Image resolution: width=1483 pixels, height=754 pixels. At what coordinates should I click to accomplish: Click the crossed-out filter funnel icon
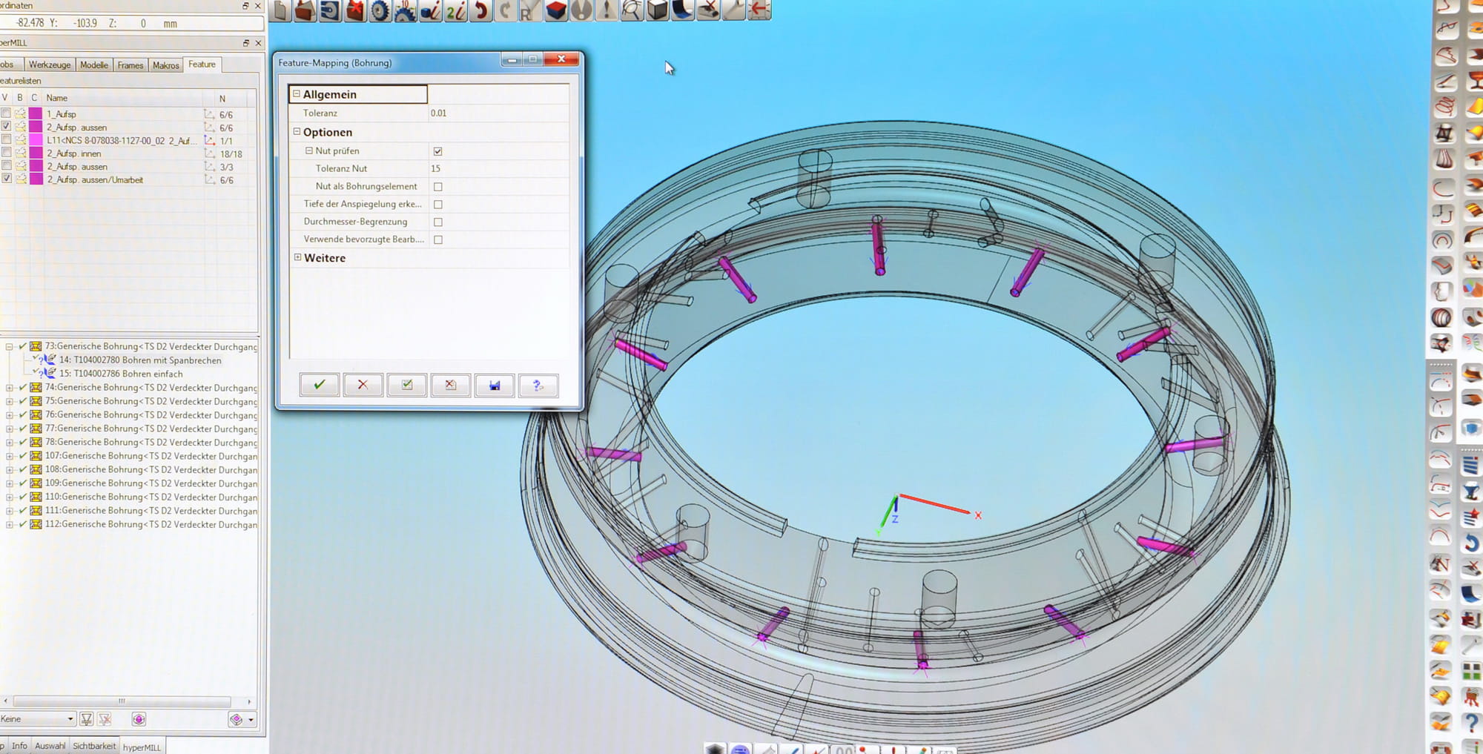(105, 719)
